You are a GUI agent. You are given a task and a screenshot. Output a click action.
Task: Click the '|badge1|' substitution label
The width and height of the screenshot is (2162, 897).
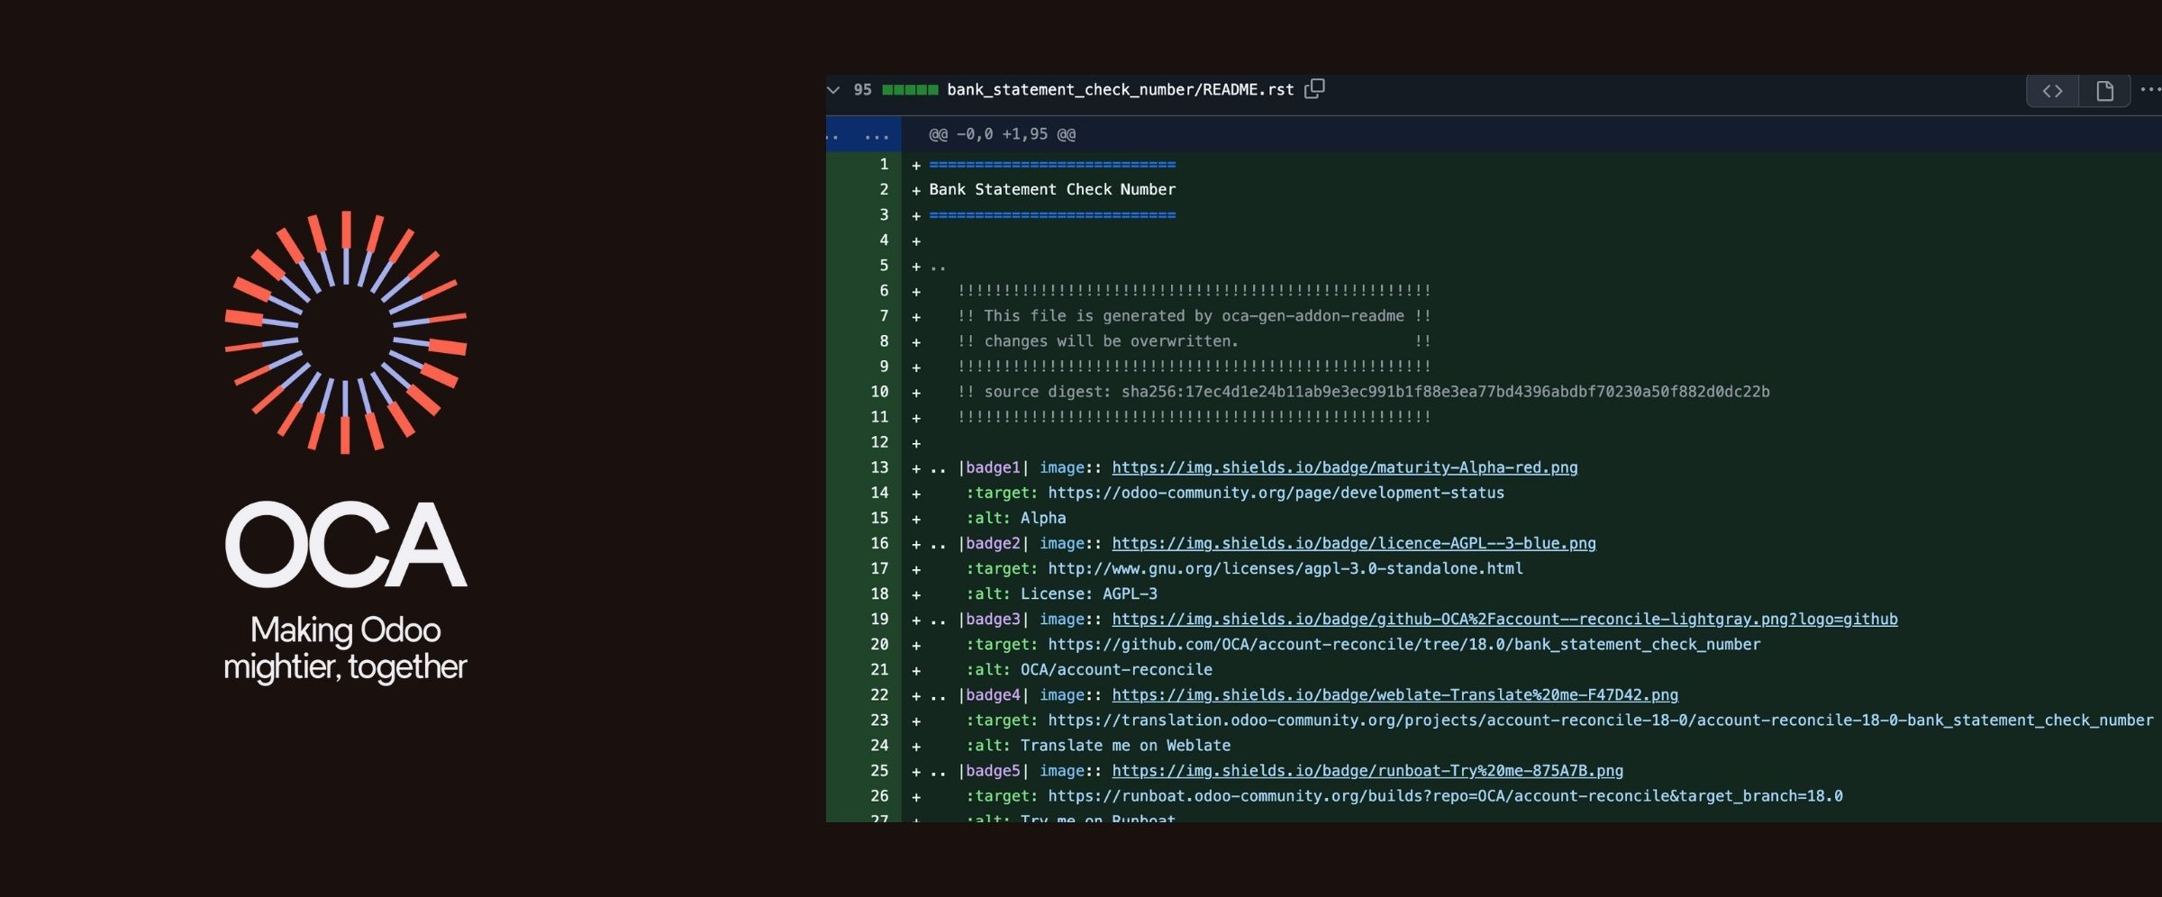tap(993, 467)
